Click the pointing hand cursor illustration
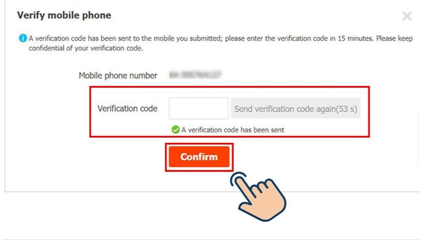Image resolution: width=422 pixels, height=240 pixels. (258, 196)
